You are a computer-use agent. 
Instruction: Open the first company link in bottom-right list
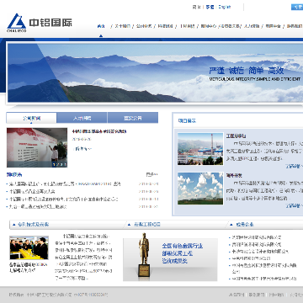tap(257, 237)
